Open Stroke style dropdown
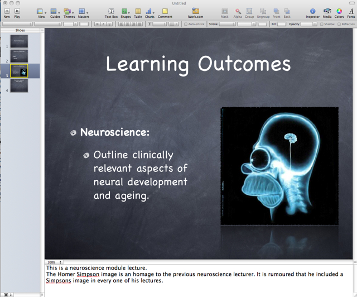This screenshot has width=357, height=297. click(227, 24)
